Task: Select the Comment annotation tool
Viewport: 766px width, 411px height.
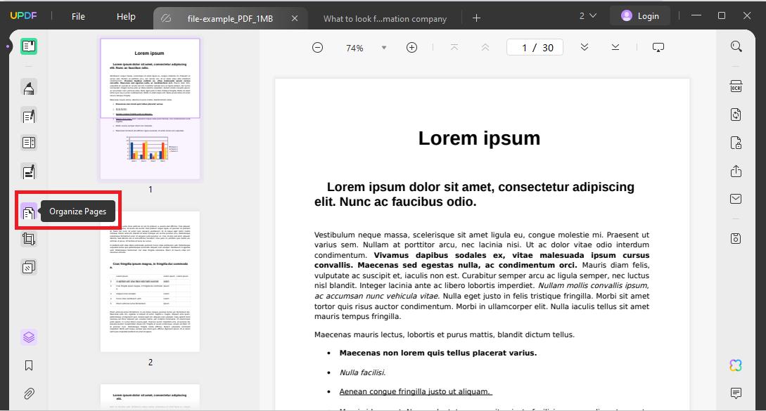Action: [29, 86]
